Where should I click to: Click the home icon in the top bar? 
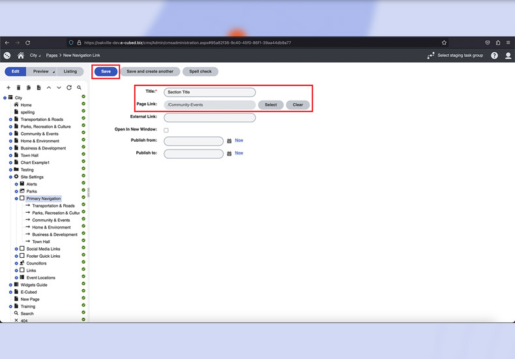click(x=21, y=55)
